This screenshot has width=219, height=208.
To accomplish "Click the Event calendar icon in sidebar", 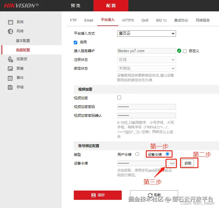I will (10, 78).
